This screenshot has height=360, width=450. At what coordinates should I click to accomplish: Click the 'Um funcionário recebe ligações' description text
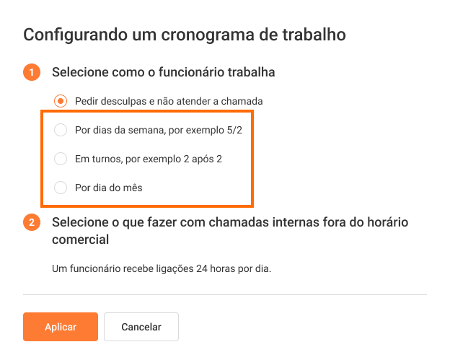tap(130, 269)
